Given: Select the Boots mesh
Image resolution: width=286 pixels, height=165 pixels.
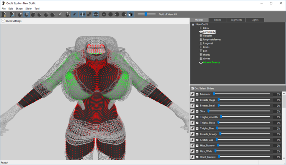Looking at the screenshot, I should (x=206, y=47).
